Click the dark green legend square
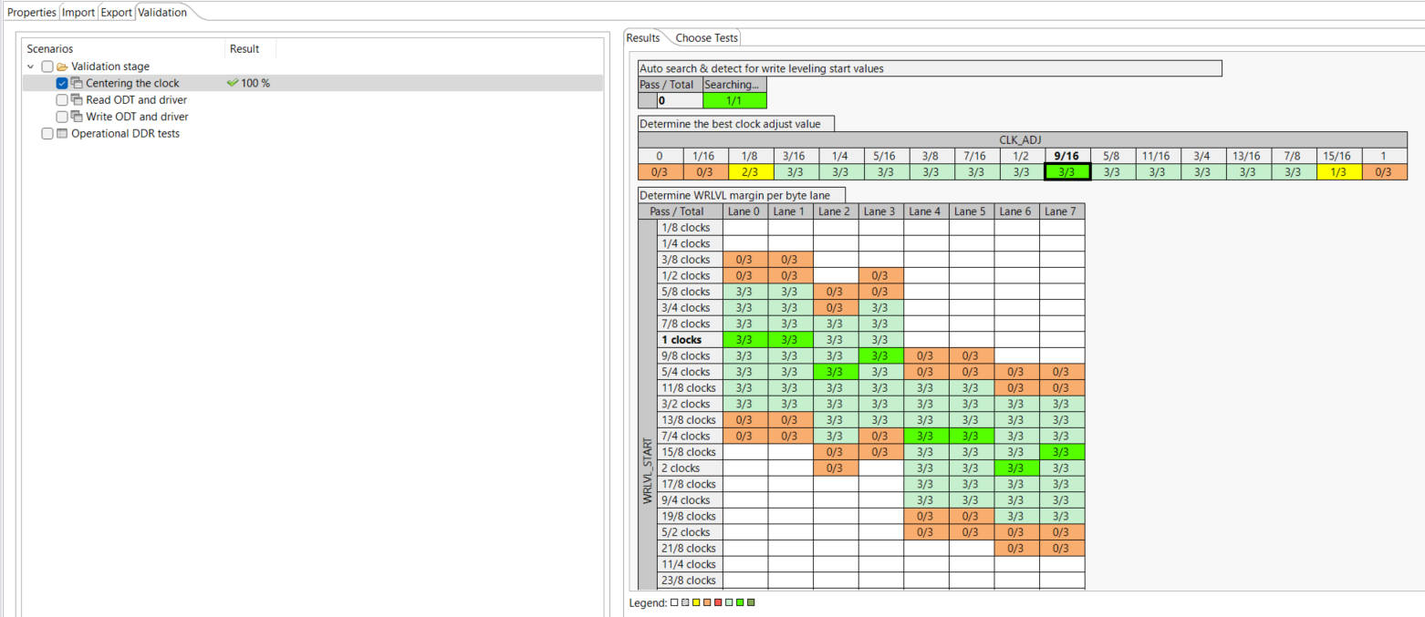 751,602
